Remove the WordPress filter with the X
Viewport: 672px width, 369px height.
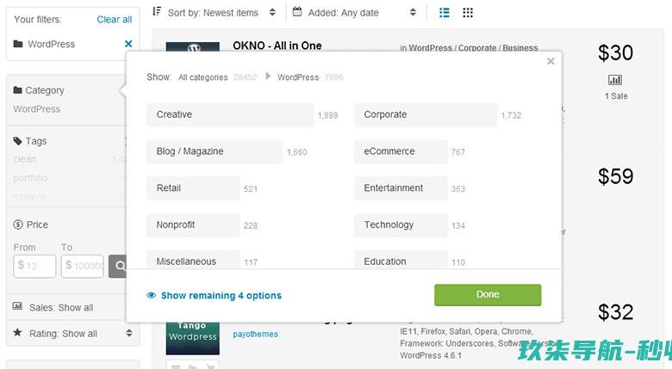point(128,44)
